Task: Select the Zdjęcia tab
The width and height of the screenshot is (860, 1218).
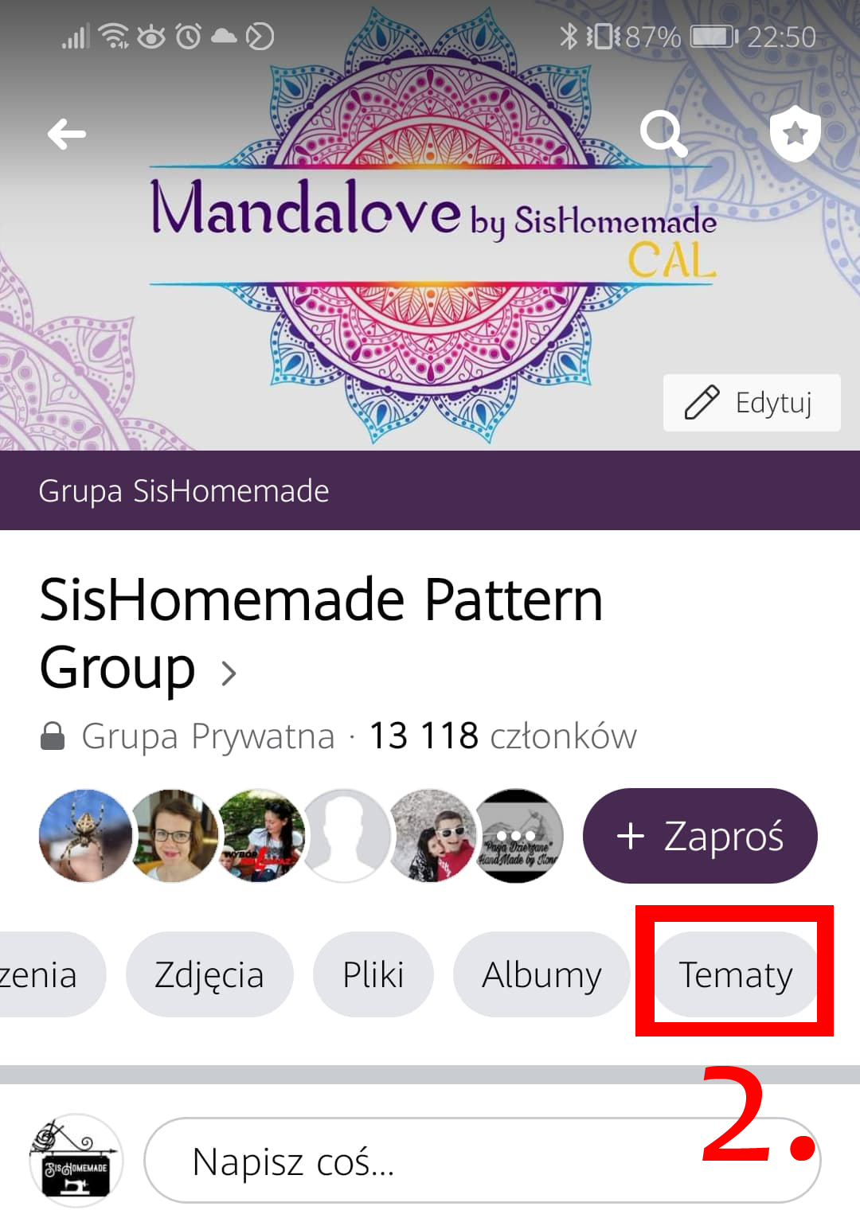Action: click(209, 974)
